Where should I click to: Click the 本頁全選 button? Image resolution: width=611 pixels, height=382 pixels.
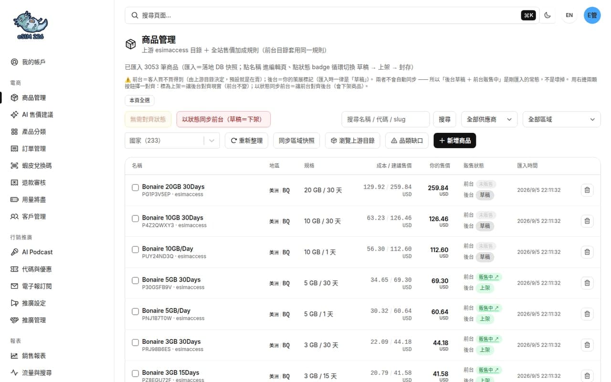click(x=139, y=101)
